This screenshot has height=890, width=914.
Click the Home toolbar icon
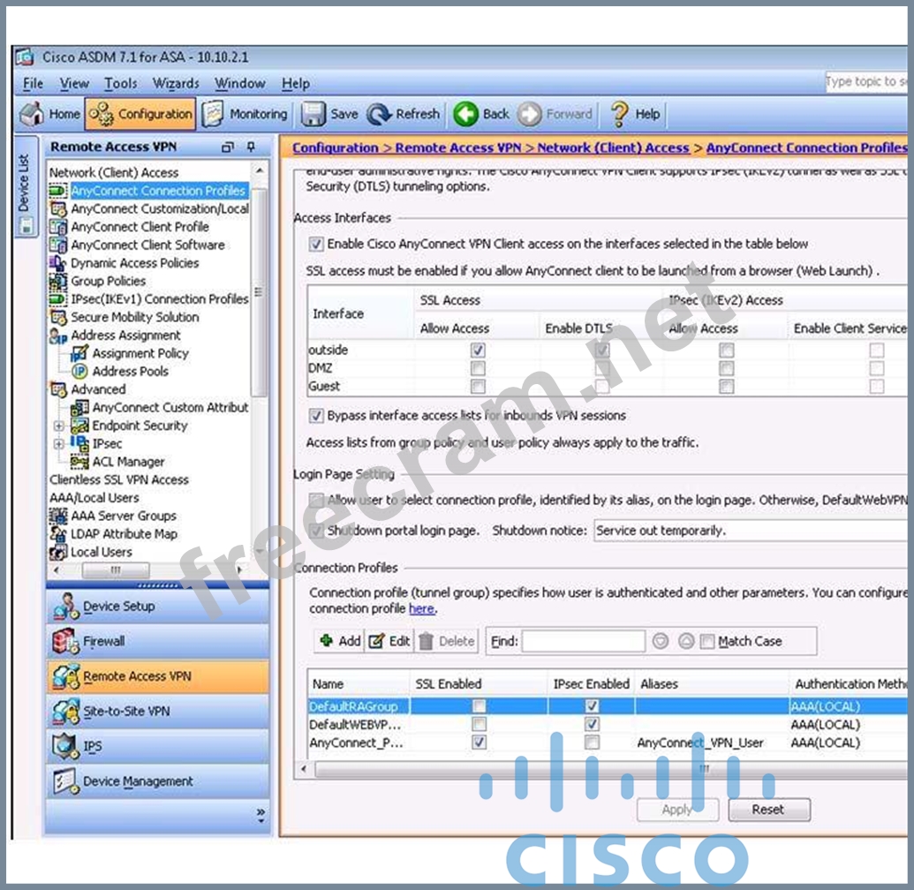[x=33, y=114]
